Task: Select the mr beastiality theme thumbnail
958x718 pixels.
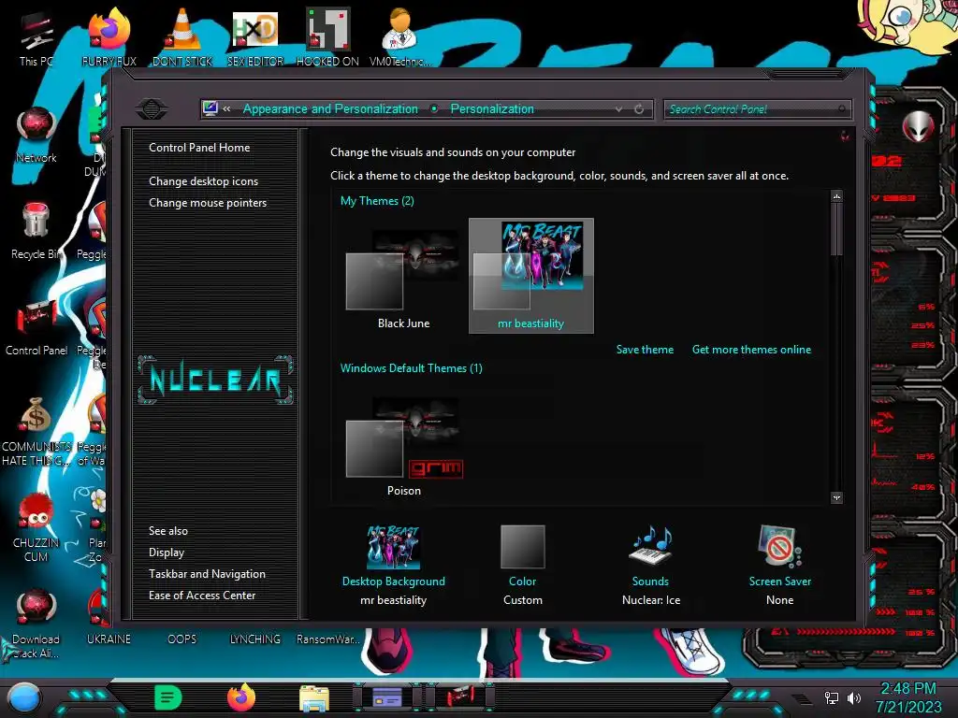Action: click(531, 276)
